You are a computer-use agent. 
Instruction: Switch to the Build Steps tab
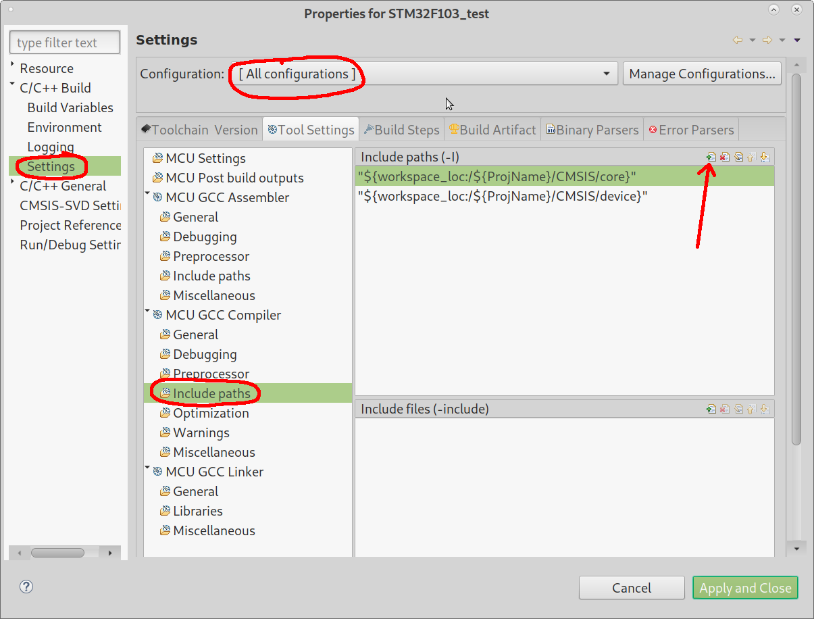[x=401, y=130]
